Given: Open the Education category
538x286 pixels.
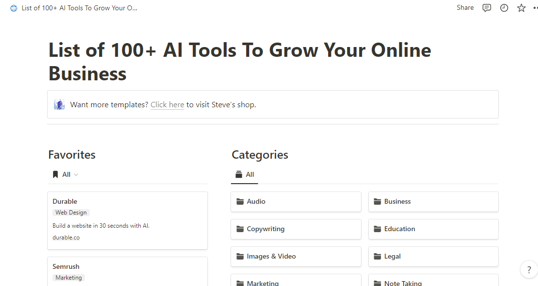Looking at the screenshot, I should (x=434, y=229).
